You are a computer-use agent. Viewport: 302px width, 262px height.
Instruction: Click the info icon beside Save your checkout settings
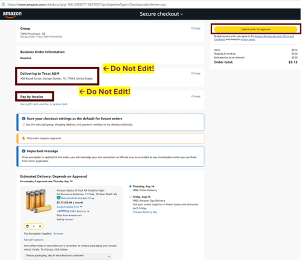pyautogui.click(x=23, y=118)
